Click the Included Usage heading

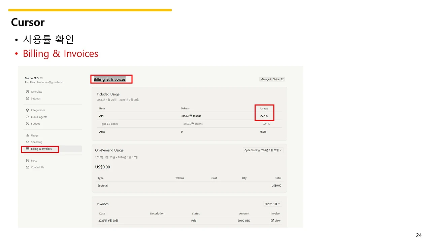tap(108, 94)
